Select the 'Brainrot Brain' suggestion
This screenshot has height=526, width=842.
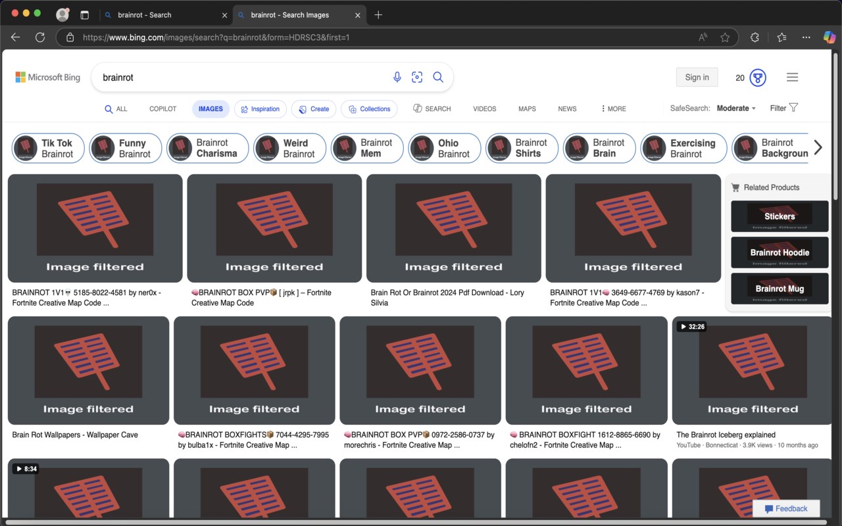600,148
